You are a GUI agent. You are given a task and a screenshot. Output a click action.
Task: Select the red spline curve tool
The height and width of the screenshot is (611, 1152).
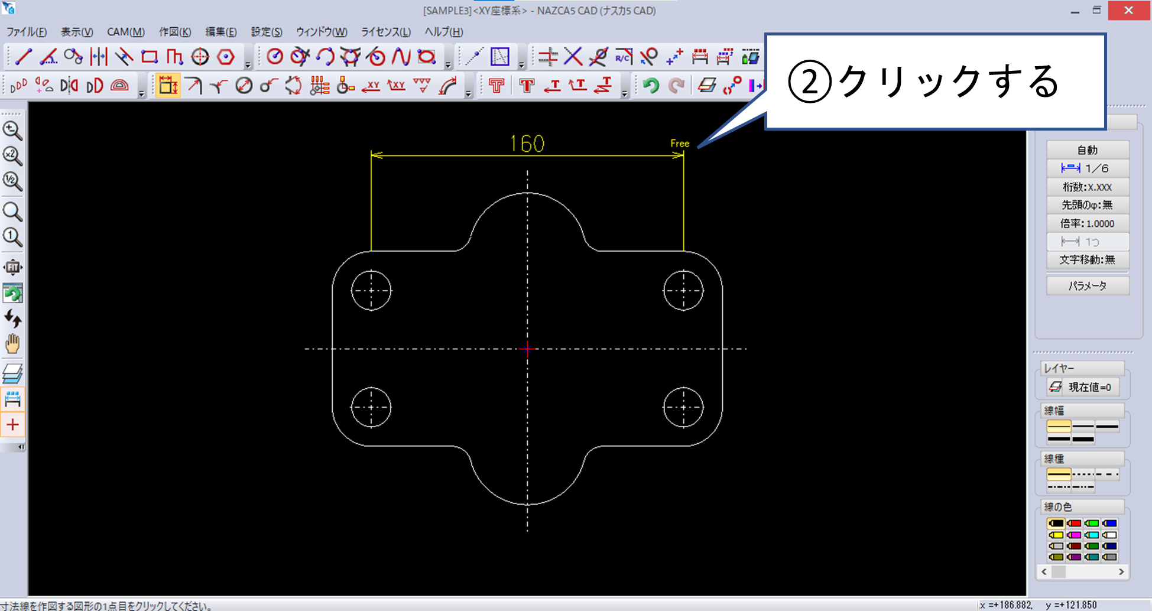[x=401, y=57]
